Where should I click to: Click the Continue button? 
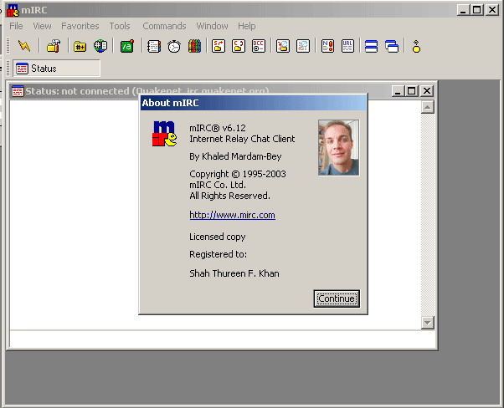pos(337,298)
